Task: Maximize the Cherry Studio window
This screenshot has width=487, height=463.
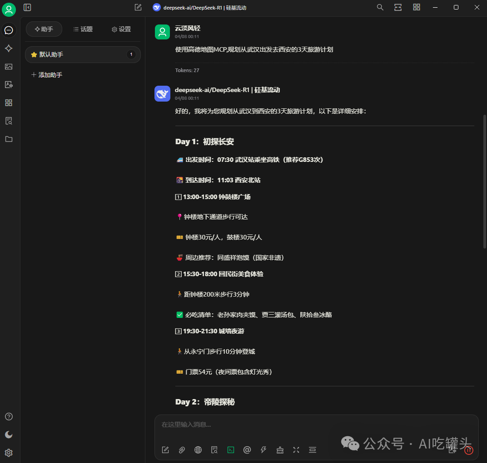Action: [456, 7]
